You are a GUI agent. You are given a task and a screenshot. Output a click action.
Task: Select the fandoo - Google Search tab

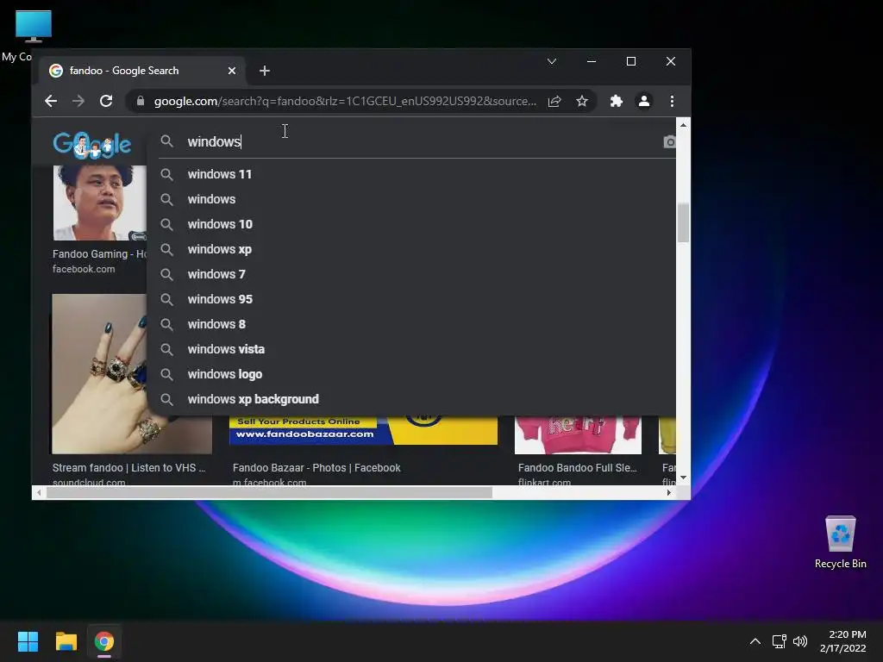[142, 71]
